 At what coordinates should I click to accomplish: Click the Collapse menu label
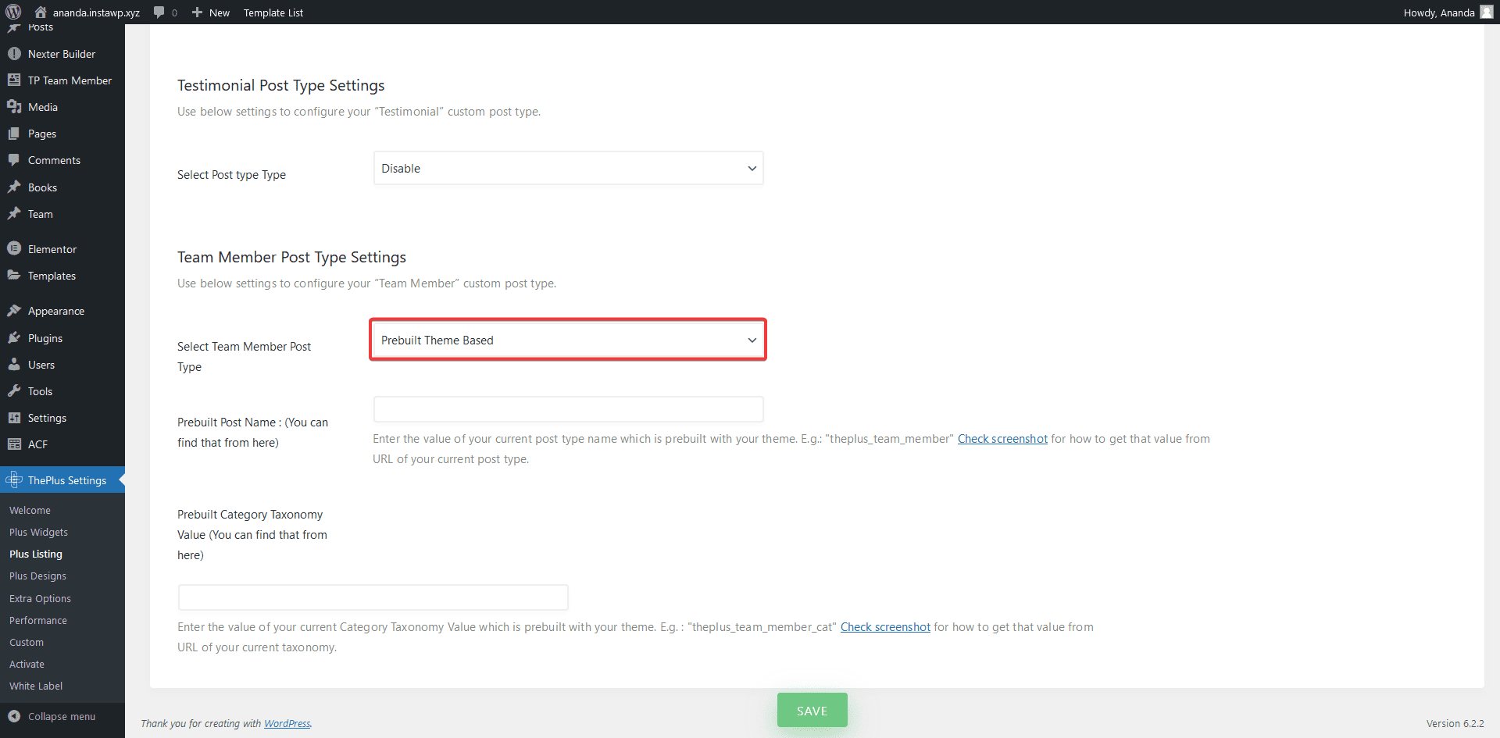click(x=62, y=716)
